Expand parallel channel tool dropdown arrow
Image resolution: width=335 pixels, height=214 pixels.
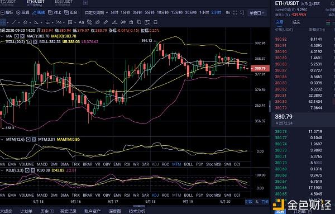[30, 22]
